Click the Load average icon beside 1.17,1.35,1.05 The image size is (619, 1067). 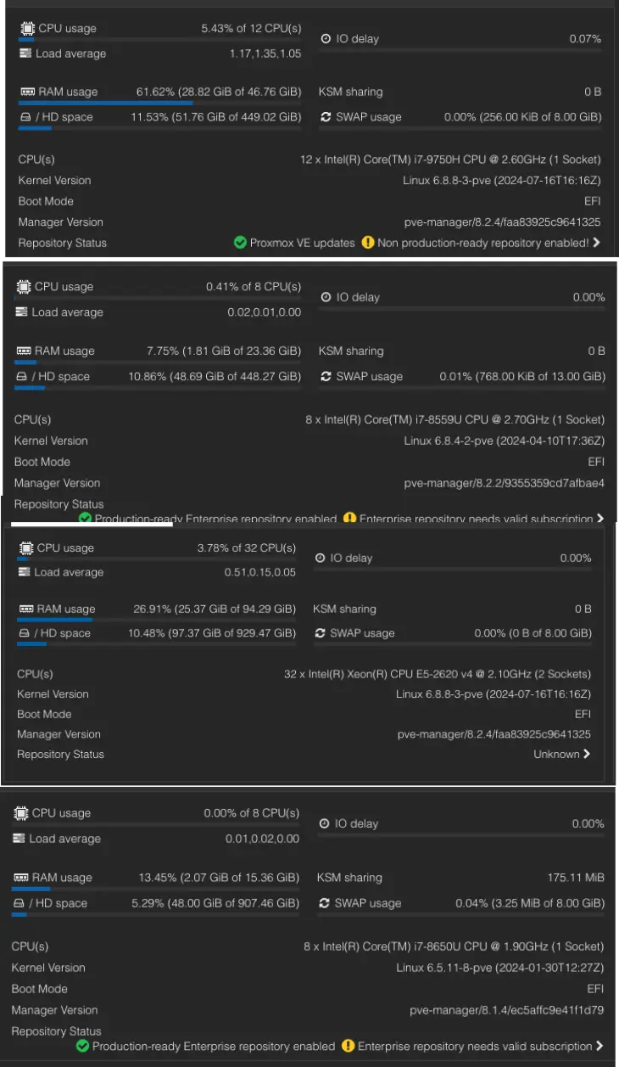pos(25,53)
